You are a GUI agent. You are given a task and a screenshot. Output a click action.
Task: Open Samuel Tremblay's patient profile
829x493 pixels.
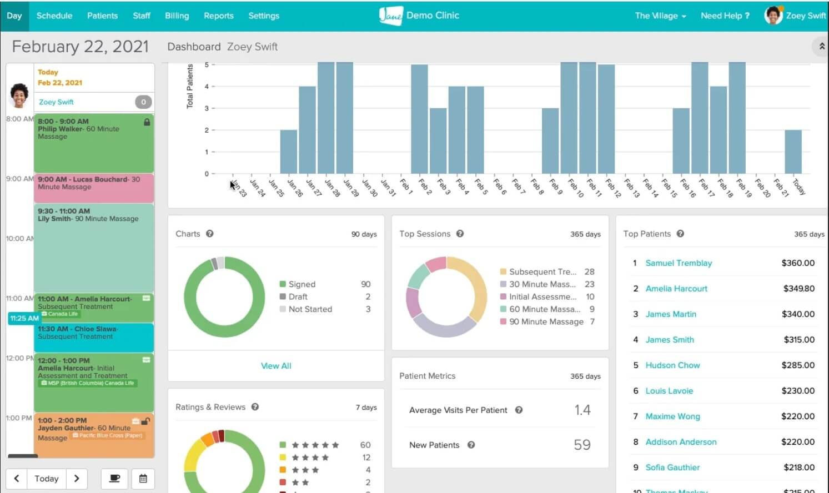click(679, 263)
